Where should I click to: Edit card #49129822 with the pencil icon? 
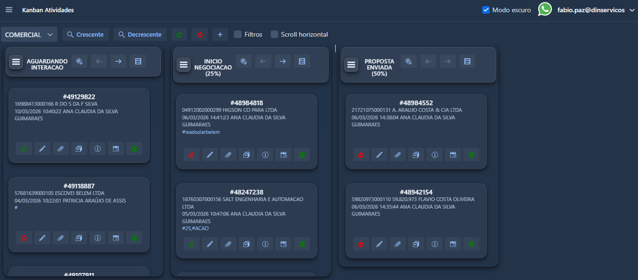coord(42,148)
